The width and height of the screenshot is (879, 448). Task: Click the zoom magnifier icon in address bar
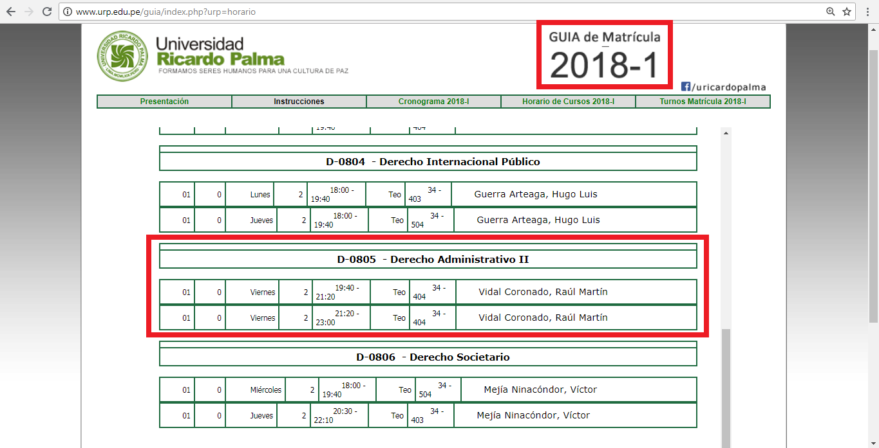pos(831,12)
